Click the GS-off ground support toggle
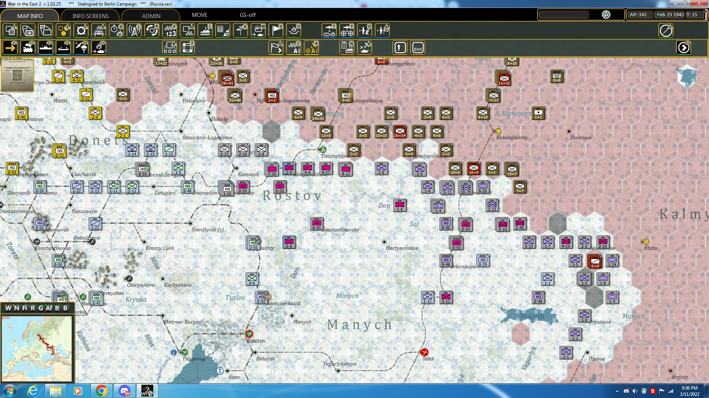This screenshot has height=398, width=709. point(247,15)
